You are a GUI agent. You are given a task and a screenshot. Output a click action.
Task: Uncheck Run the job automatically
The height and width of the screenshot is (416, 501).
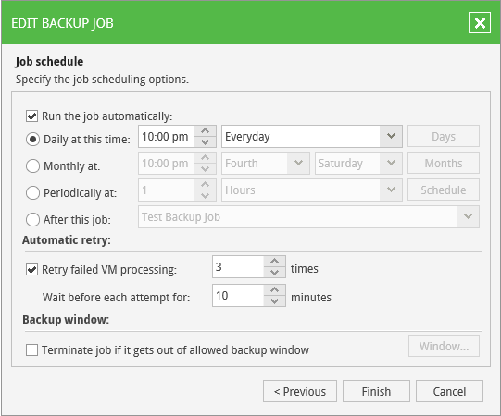point(32,116)
